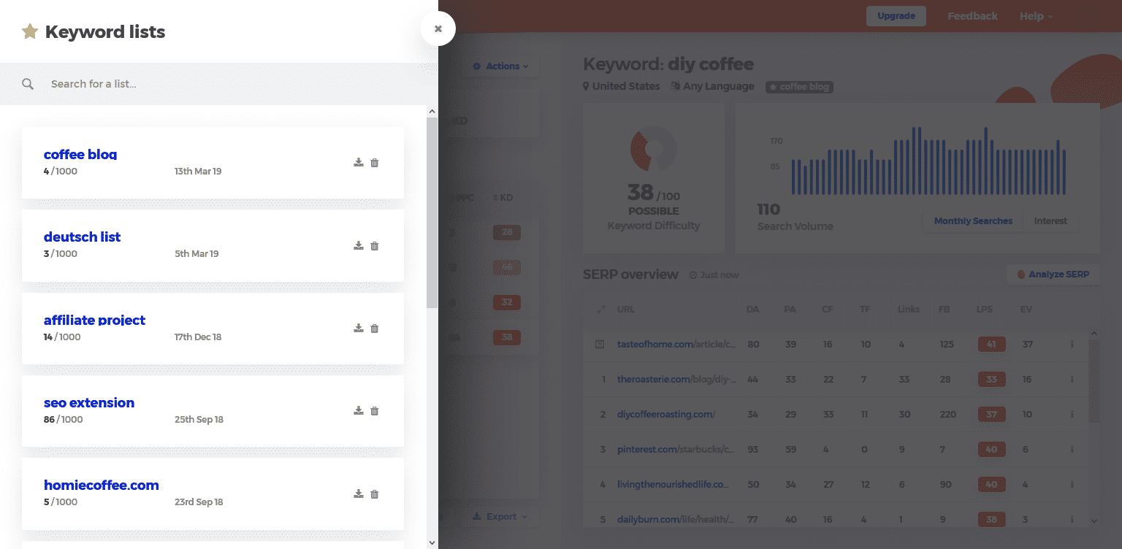Click the Analyze SERP button

tap(1053, 274)
